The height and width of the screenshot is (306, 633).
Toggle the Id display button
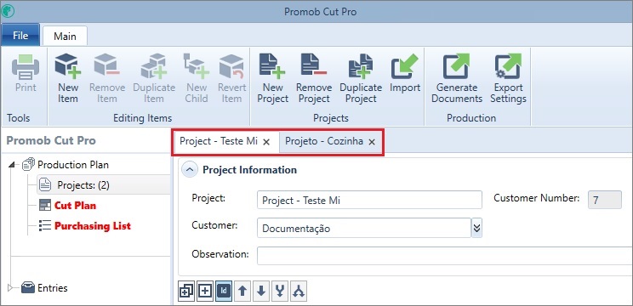[x=224, y=291]
